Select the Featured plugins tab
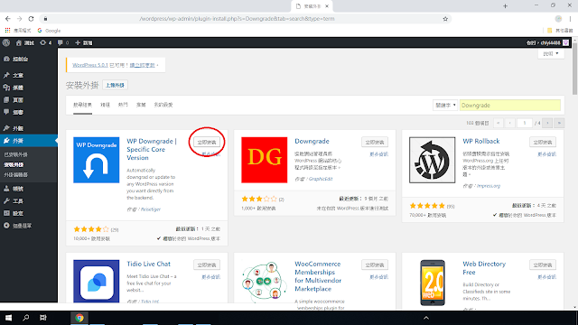 click(x=106, y=105)
